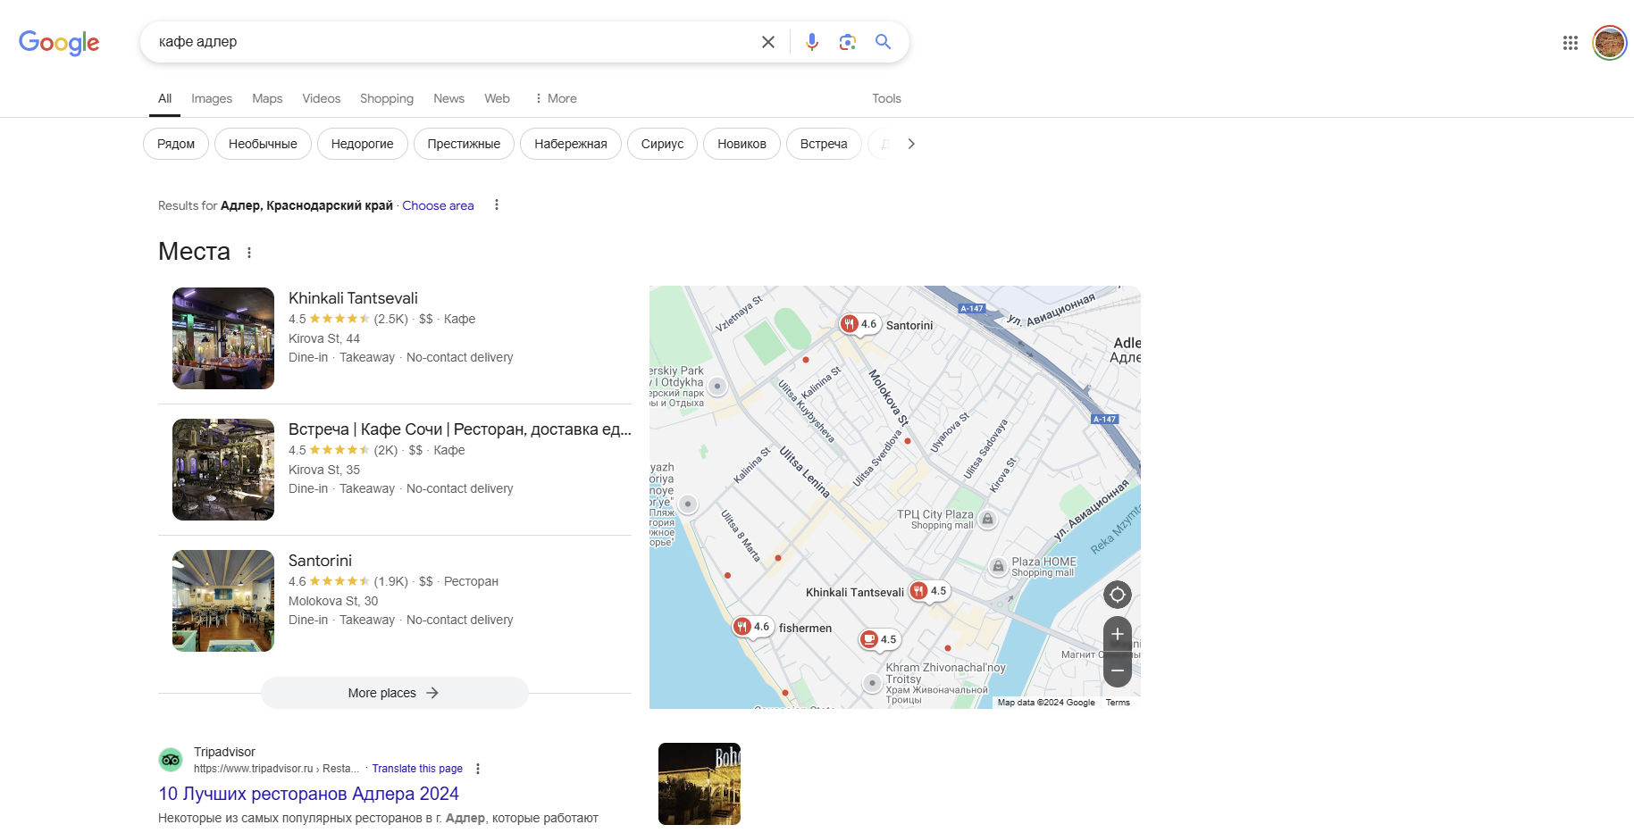Screen dimensions: 1634x833
Task: Apply the Набережная filter chip
Action: tap(571, 144)
